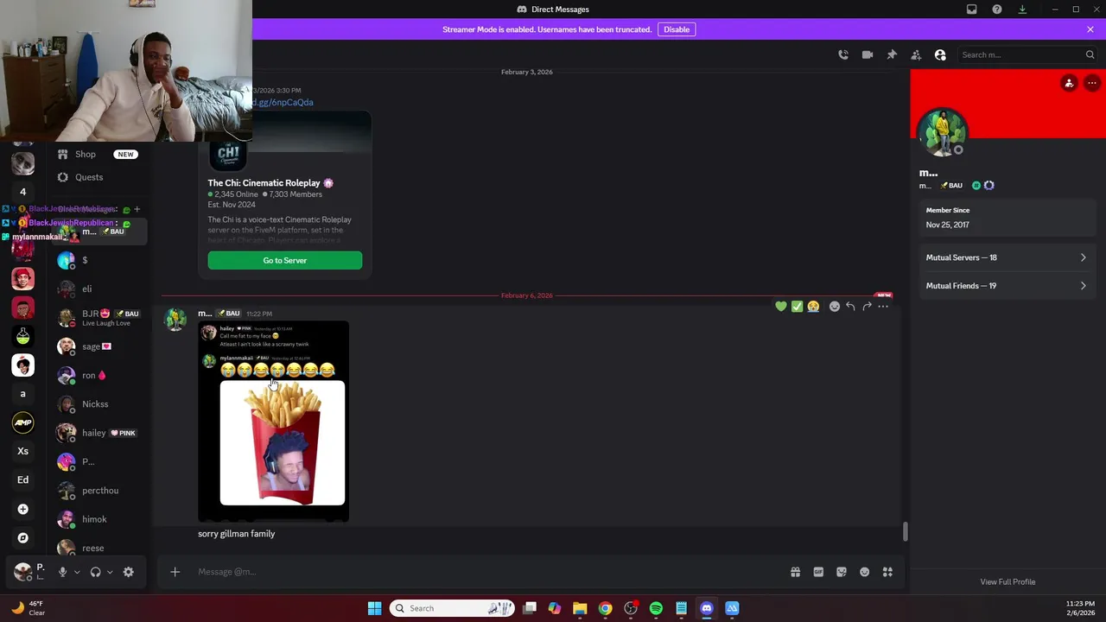Open DM with BJR
The height and width of the screenshot is (622, 1106).
(x=98, y=318)
